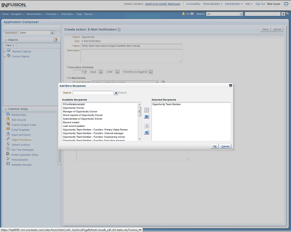
Task: Open the Navigator menu
Action: 18,14
